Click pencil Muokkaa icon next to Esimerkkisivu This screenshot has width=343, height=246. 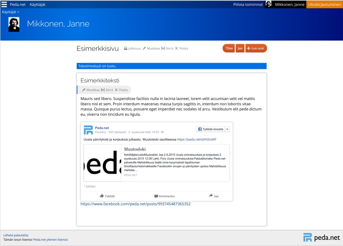(x=144, y=49)
